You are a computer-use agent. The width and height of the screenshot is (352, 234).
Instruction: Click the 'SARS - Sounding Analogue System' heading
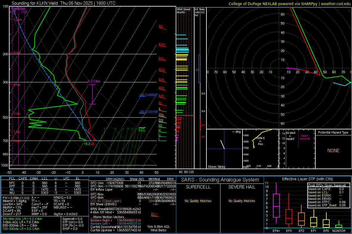(x=220, y=180)
